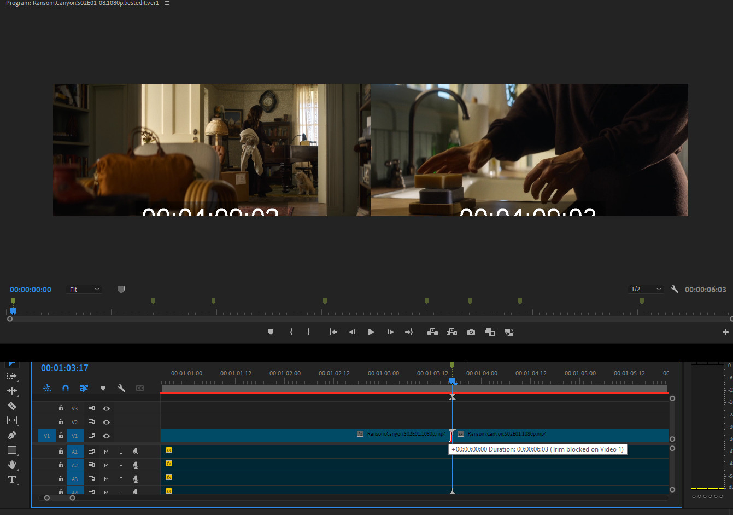Click the fx badge on the A1 clip
This screenshot has width=733, height=515.
(169, 450)
